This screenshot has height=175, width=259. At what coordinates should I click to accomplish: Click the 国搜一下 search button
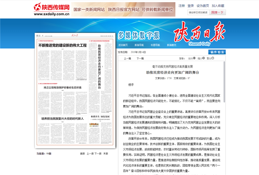(217, 12)
